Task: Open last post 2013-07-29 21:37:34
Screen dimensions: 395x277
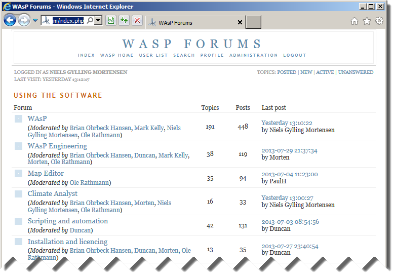Action: click(290, 150)
